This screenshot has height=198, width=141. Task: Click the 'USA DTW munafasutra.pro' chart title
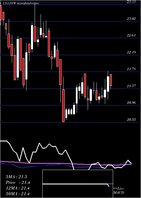click(21, 3)
